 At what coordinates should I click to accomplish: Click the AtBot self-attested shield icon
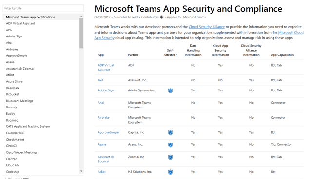(170, 172)
